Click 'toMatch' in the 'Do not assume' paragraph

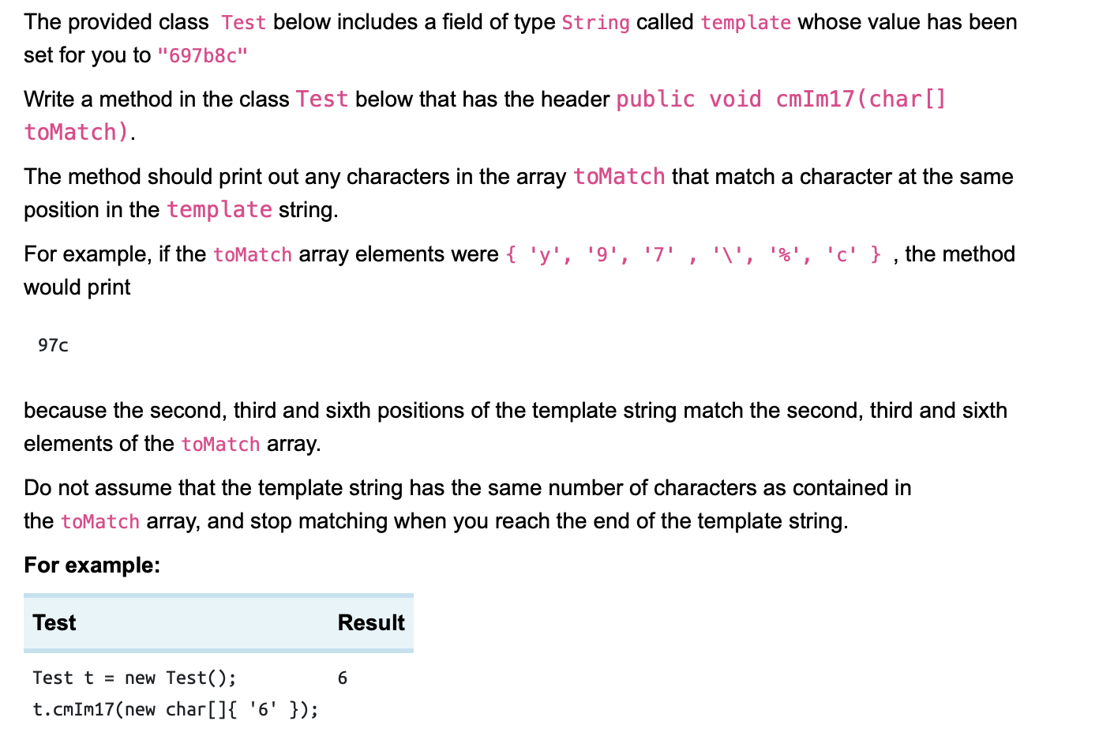100,522
